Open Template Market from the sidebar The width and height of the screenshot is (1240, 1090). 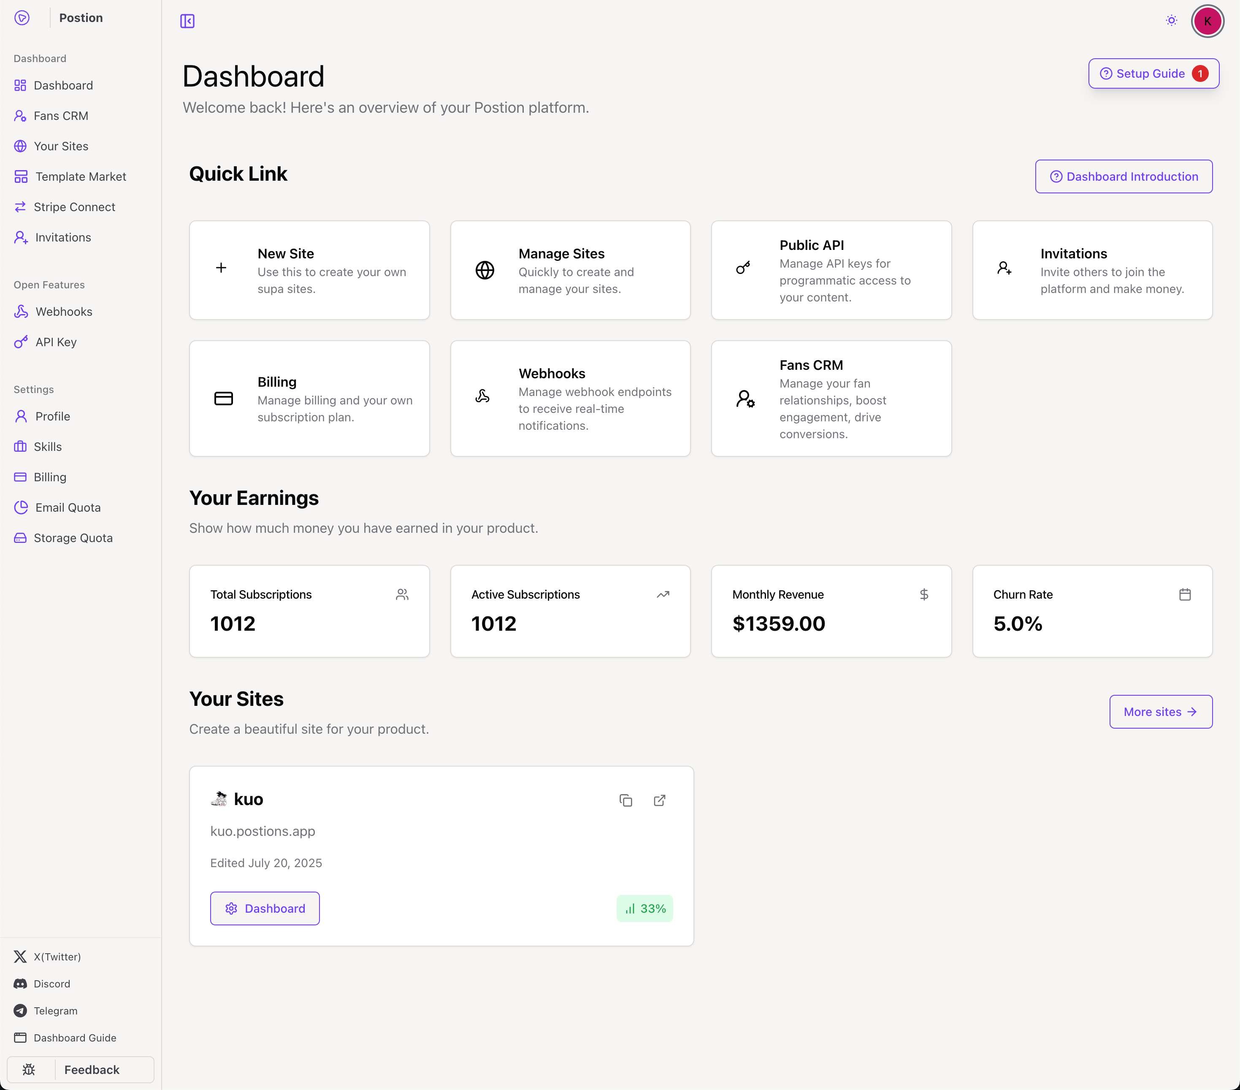(80, 176)
